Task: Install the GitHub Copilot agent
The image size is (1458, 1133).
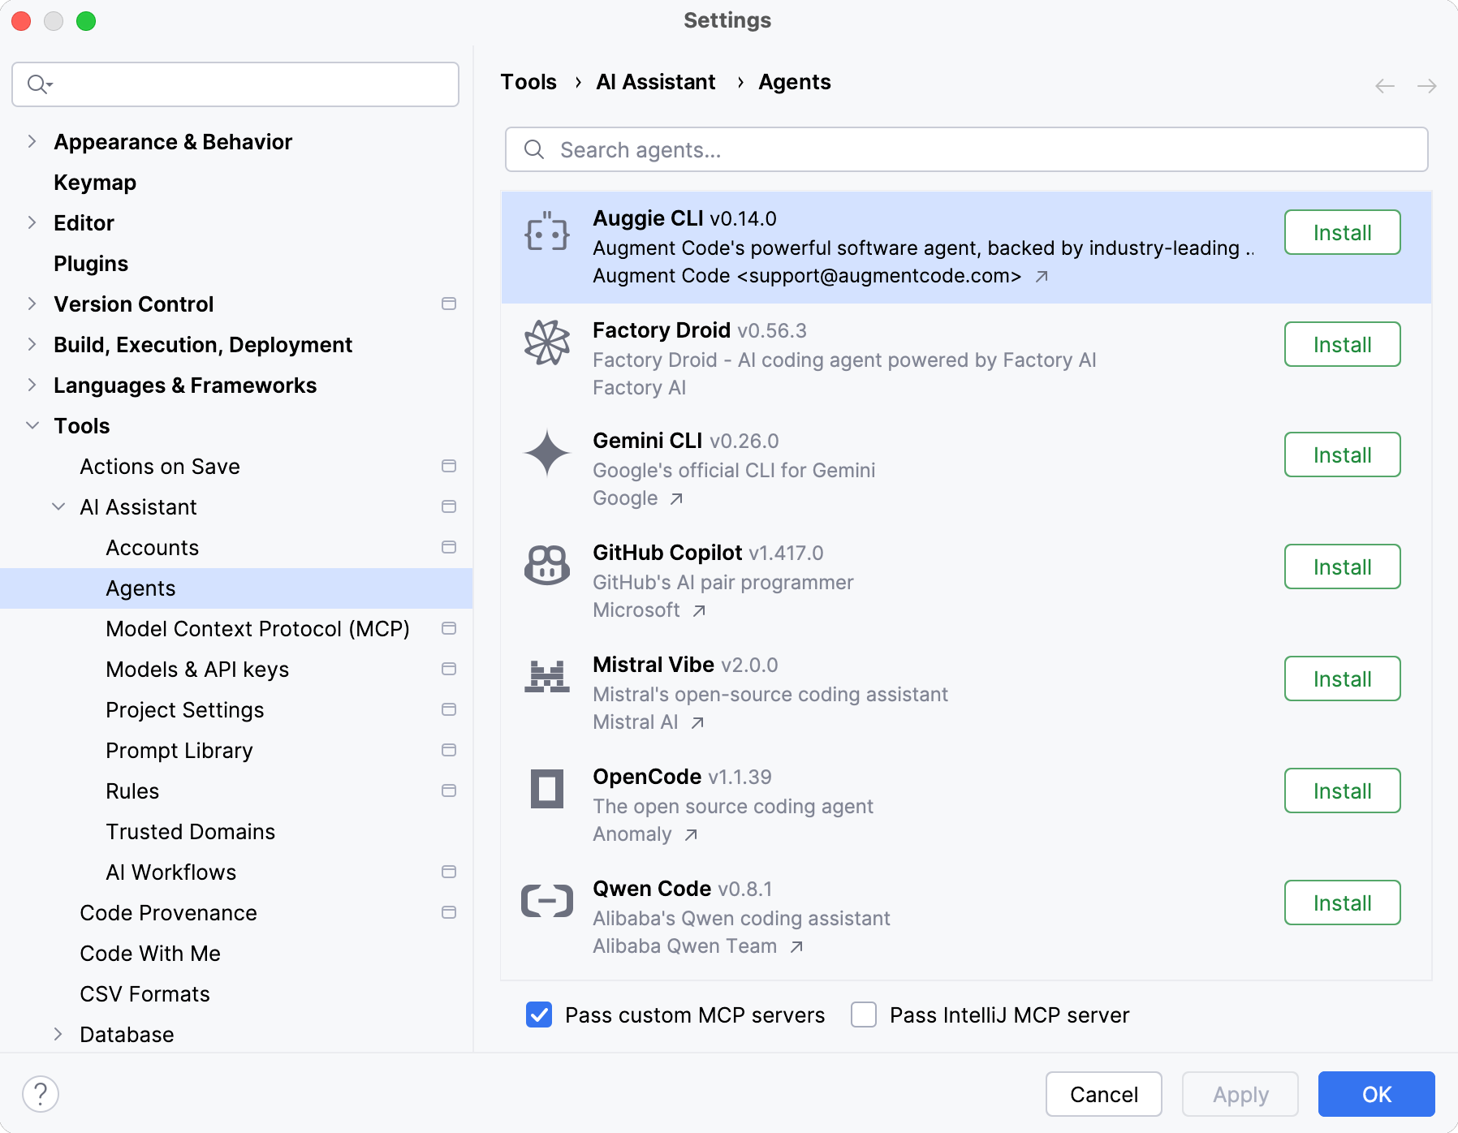Action: point(1341,566)
